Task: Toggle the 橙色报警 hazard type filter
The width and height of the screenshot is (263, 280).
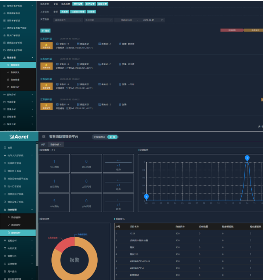Action: (x=78, y=4)
